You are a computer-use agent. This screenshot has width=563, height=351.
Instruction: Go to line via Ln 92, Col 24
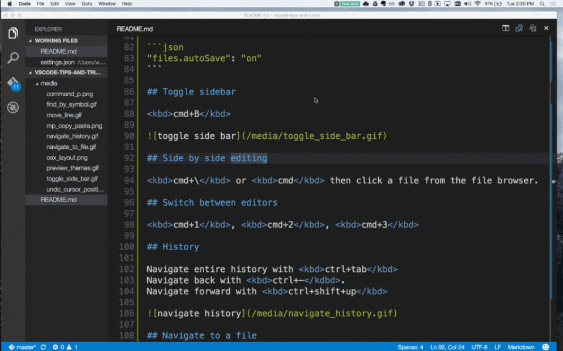(447, 347)
